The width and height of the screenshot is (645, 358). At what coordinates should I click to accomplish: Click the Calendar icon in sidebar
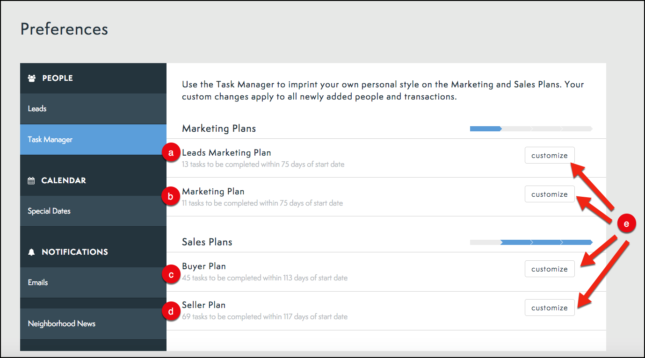pyautogui.click(x=31, y=181)
